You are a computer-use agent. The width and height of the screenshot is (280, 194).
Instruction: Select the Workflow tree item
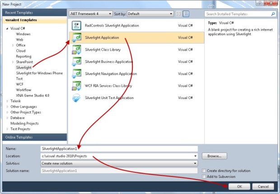click(23, 90)
